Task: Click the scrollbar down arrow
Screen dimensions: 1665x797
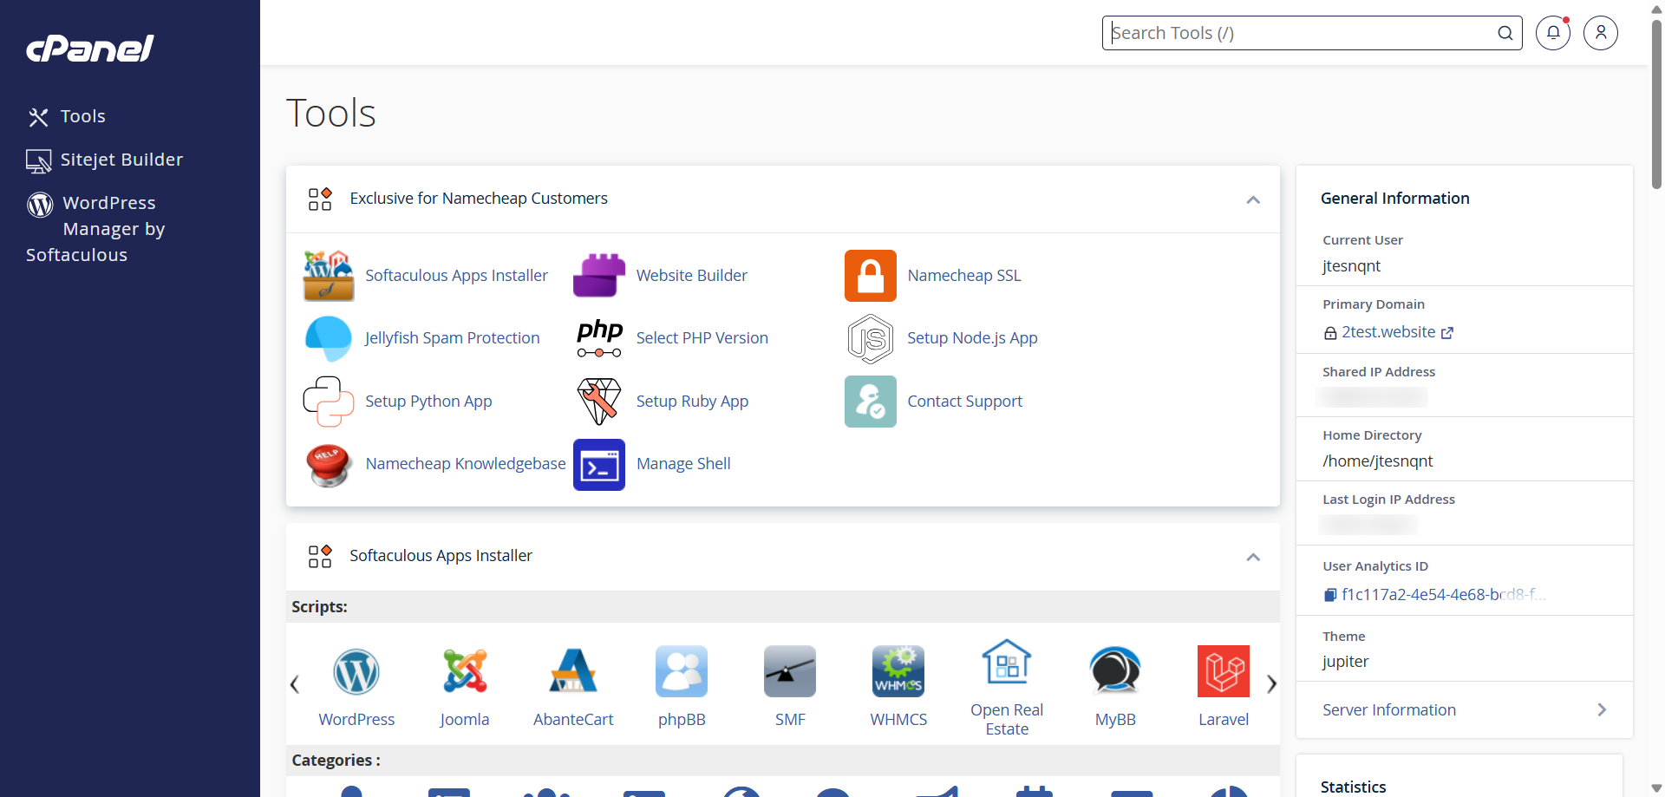Action: click(1656, 788)
